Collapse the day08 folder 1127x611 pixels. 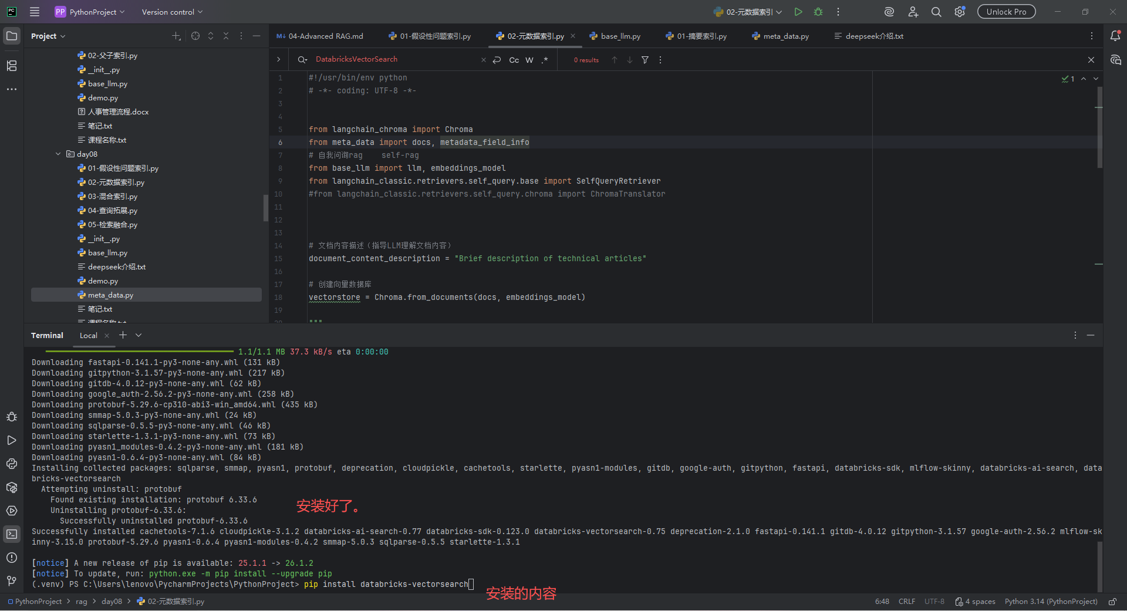click(x=58, y=154)
